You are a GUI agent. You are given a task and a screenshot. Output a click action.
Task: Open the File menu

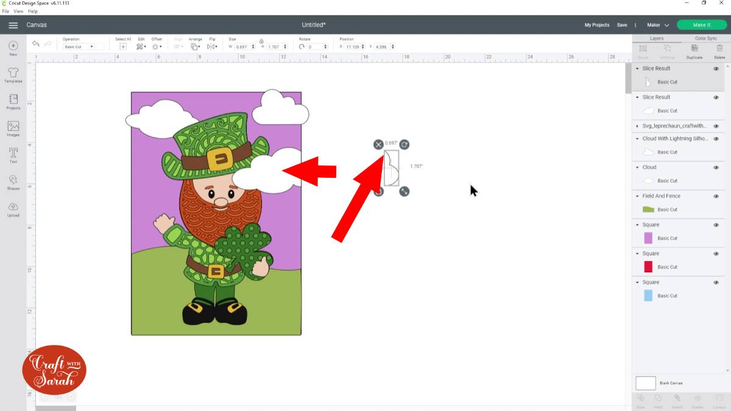[5, 11]
